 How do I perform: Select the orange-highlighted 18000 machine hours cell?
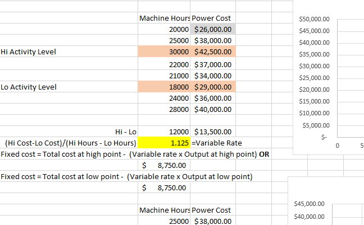(164, 87)
